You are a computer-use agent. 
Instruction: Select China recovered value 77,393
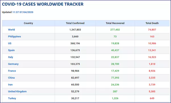click(x=115, y=78)
